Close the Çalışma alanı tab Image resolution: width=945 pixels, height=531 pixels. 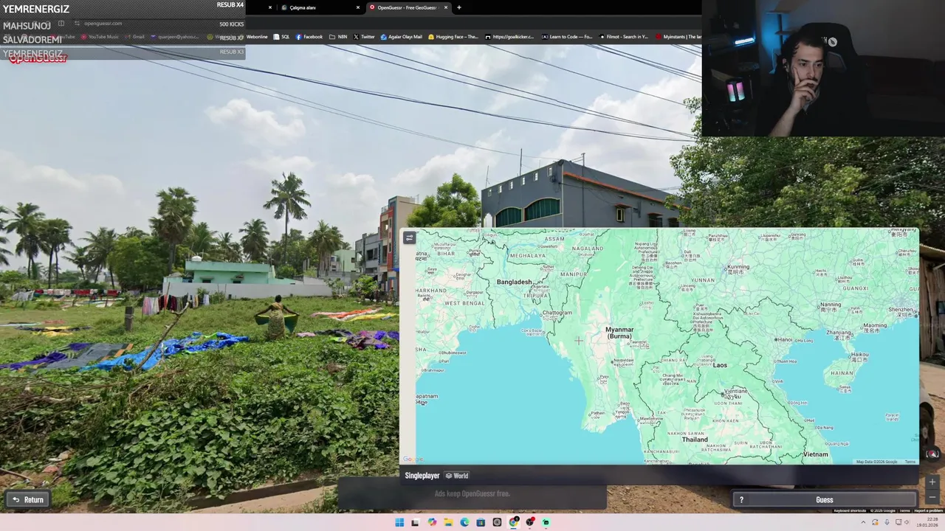point(358,7)
